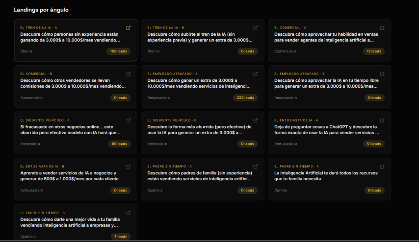Select the /tren-b path text
Viewport: 419px width, 242px height.
pos(154,51)
